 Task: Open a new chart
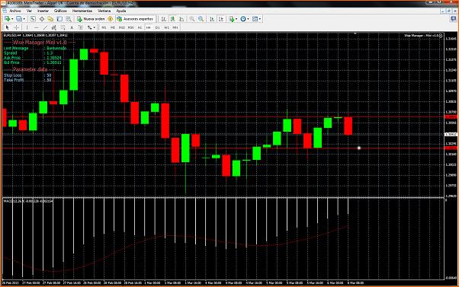click(7, 19)
